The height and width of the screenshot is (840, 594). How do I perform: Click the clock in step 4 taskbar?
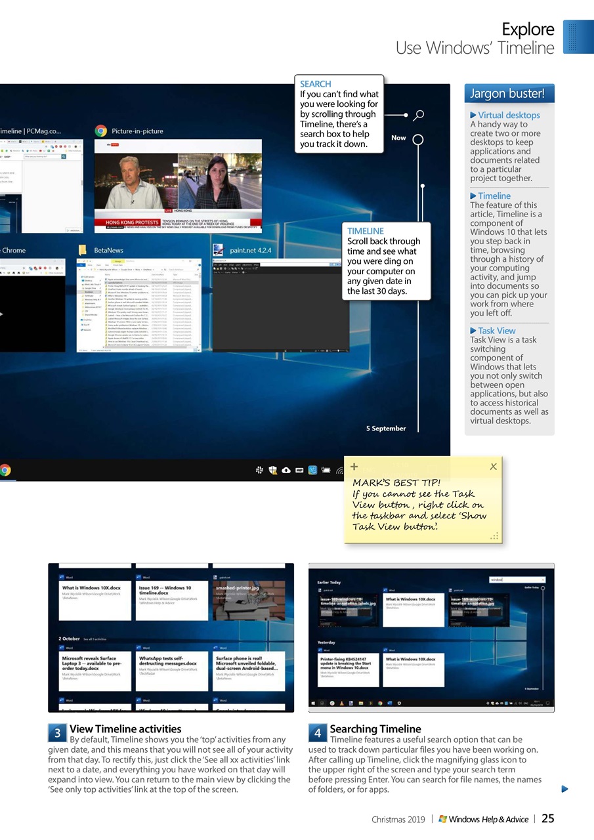tap(537, 703)
